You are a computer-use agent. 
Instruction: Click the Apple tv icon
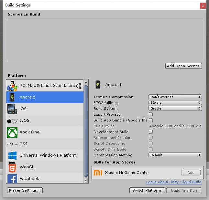tap(12, 121)
